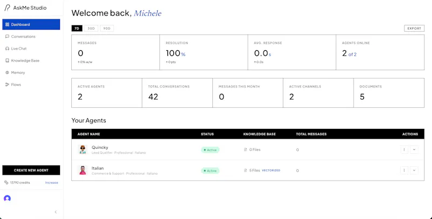Click the KNOWLEDGE BASE column header
The height and width of the screenshot is (219, 432).
coord(260,134)
